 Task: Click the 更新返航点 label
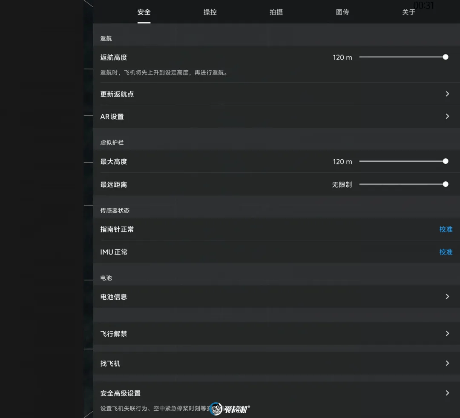click(x=117, y=94)
